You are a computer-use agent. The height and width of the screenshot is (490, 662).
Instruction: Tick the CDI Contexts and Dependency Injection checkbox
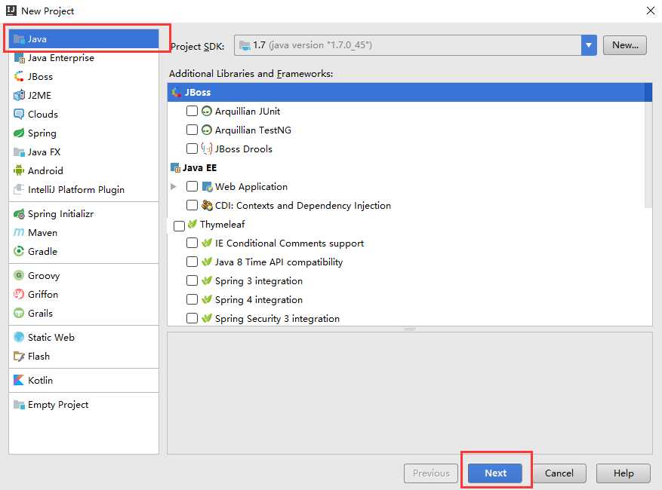coord(192,205)
